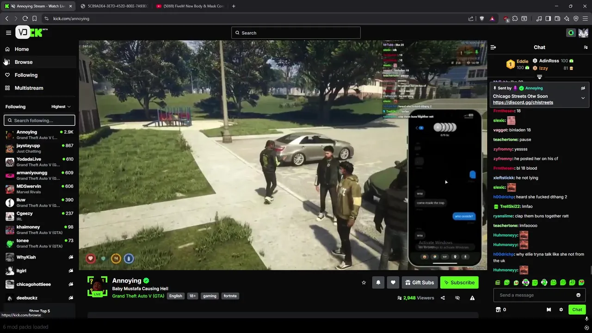592x333 pixels.
Task: Click the green Chat send button
Action: pyautogui.click(x=577, y=309)
